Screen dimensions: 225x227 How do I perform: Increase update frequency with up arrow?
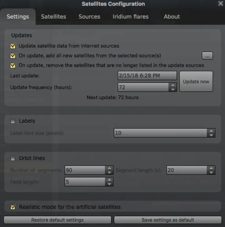pos(173,85)
